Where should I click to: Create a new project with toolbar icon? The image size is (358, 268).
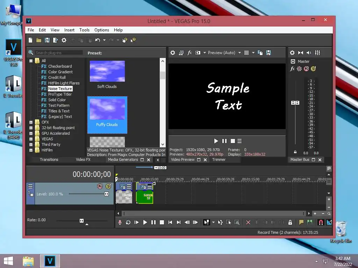30,40
